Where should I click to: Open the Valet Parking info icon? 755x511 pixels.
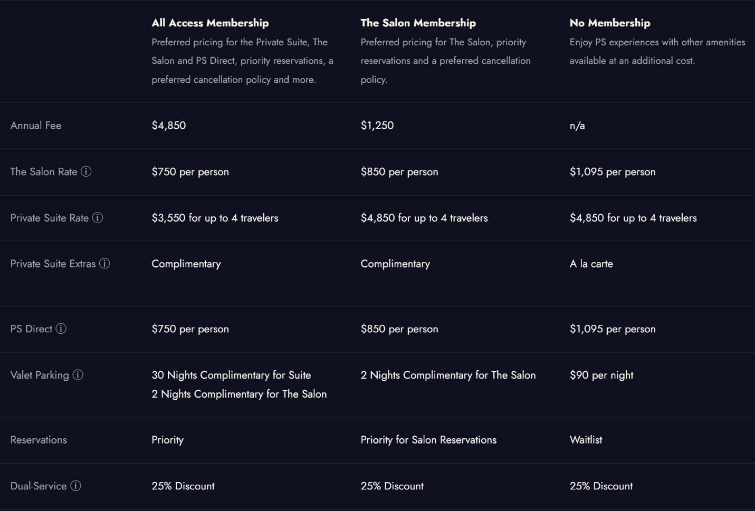(x=78, y=375)
